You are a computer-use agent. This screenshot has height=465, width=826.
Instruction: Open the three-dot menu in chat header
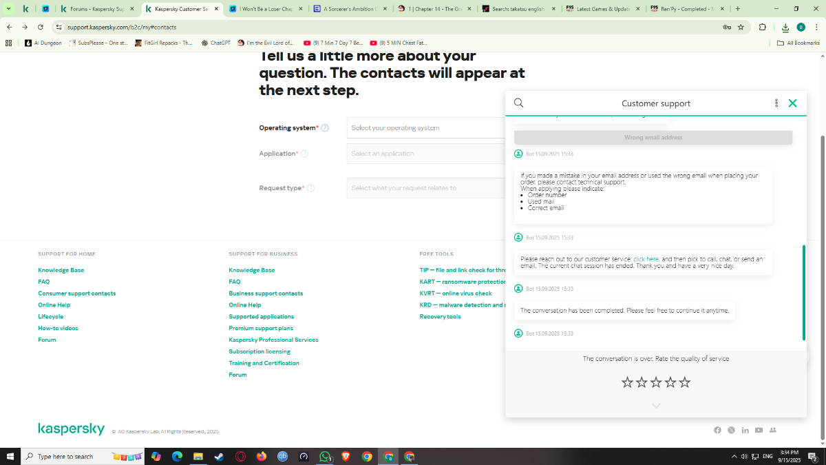[776, 103]
